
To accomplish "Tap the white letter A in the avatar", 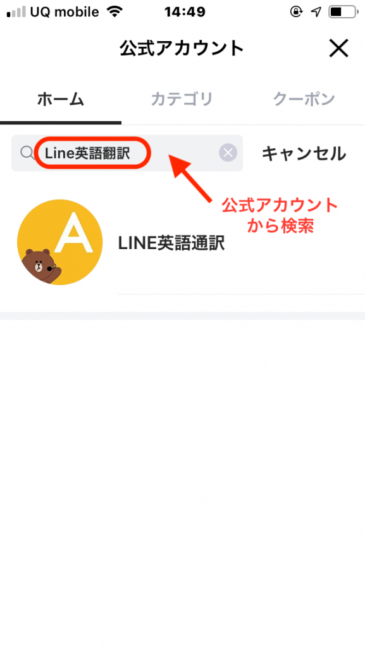I will click(73, 233).
